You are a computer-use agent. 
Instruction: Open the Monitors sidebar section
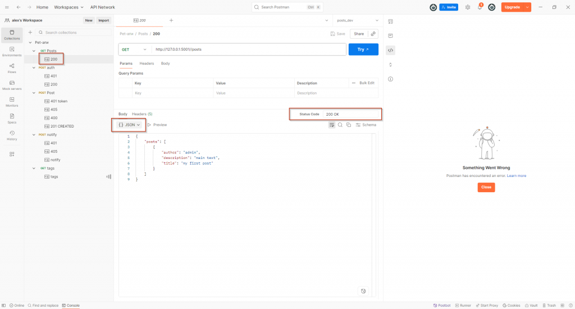click(x=12, y=102)
